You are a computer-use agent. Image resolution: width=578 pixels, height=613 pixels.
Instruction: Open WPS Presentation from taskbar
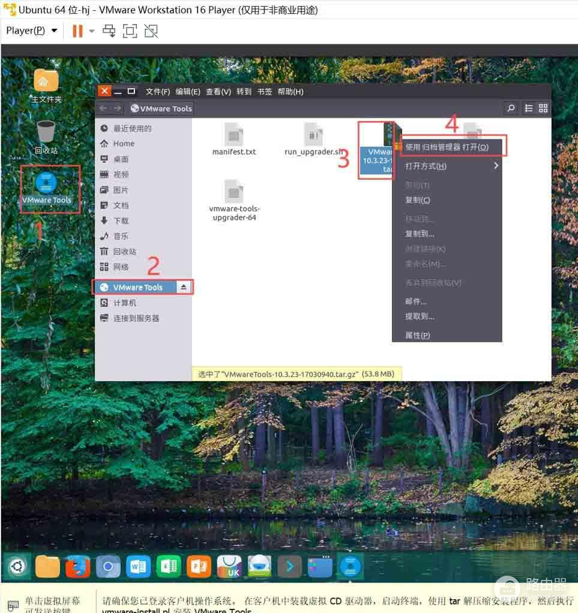(x=199, y=566)
